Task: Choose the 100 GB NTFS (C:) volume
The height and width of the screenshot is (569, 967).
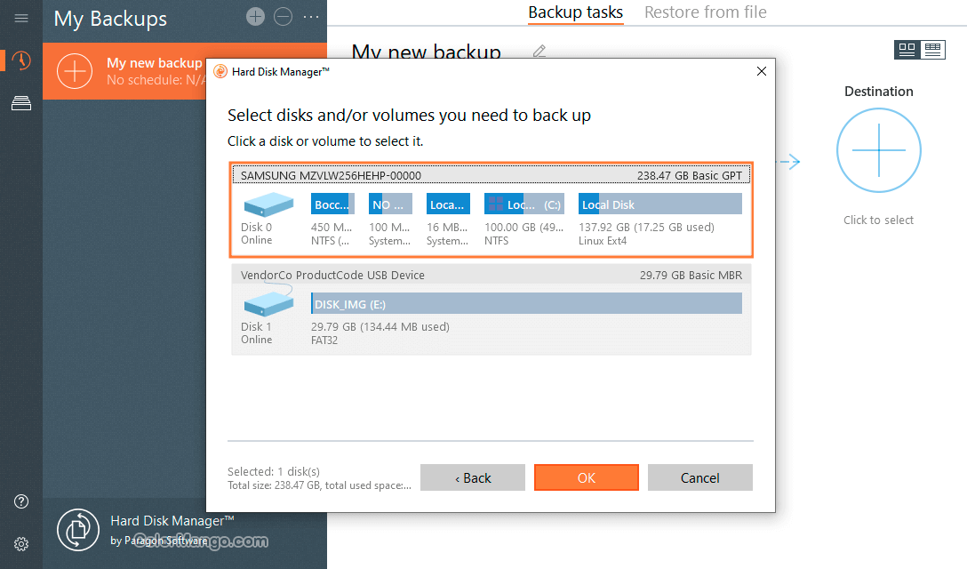Action: [523, 205]
